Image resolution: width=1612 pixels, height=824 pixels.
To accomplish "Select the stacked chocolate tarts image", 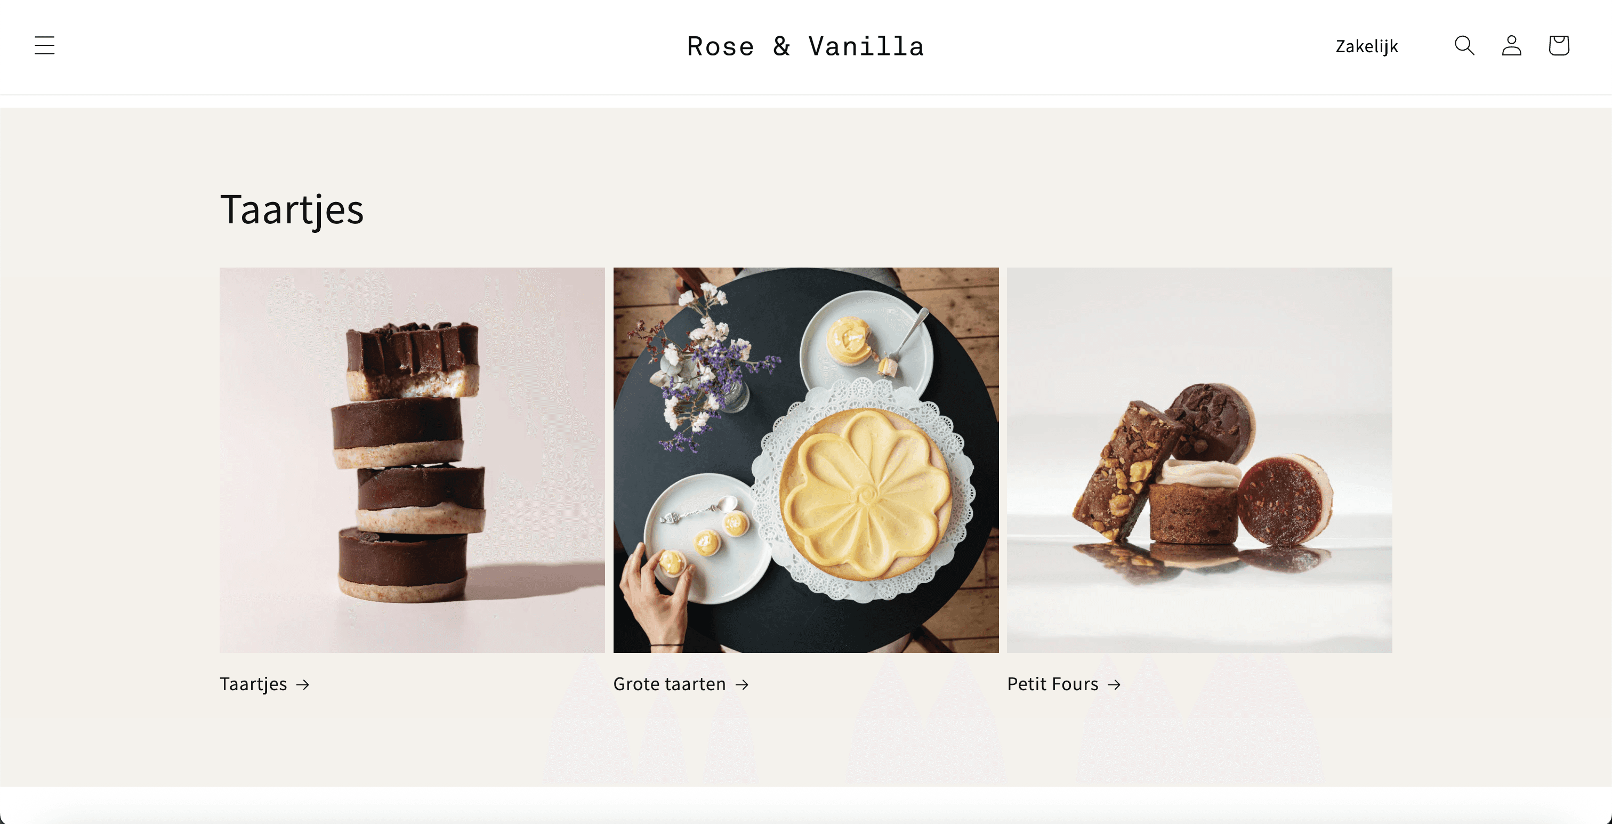I will pos(412,460).
